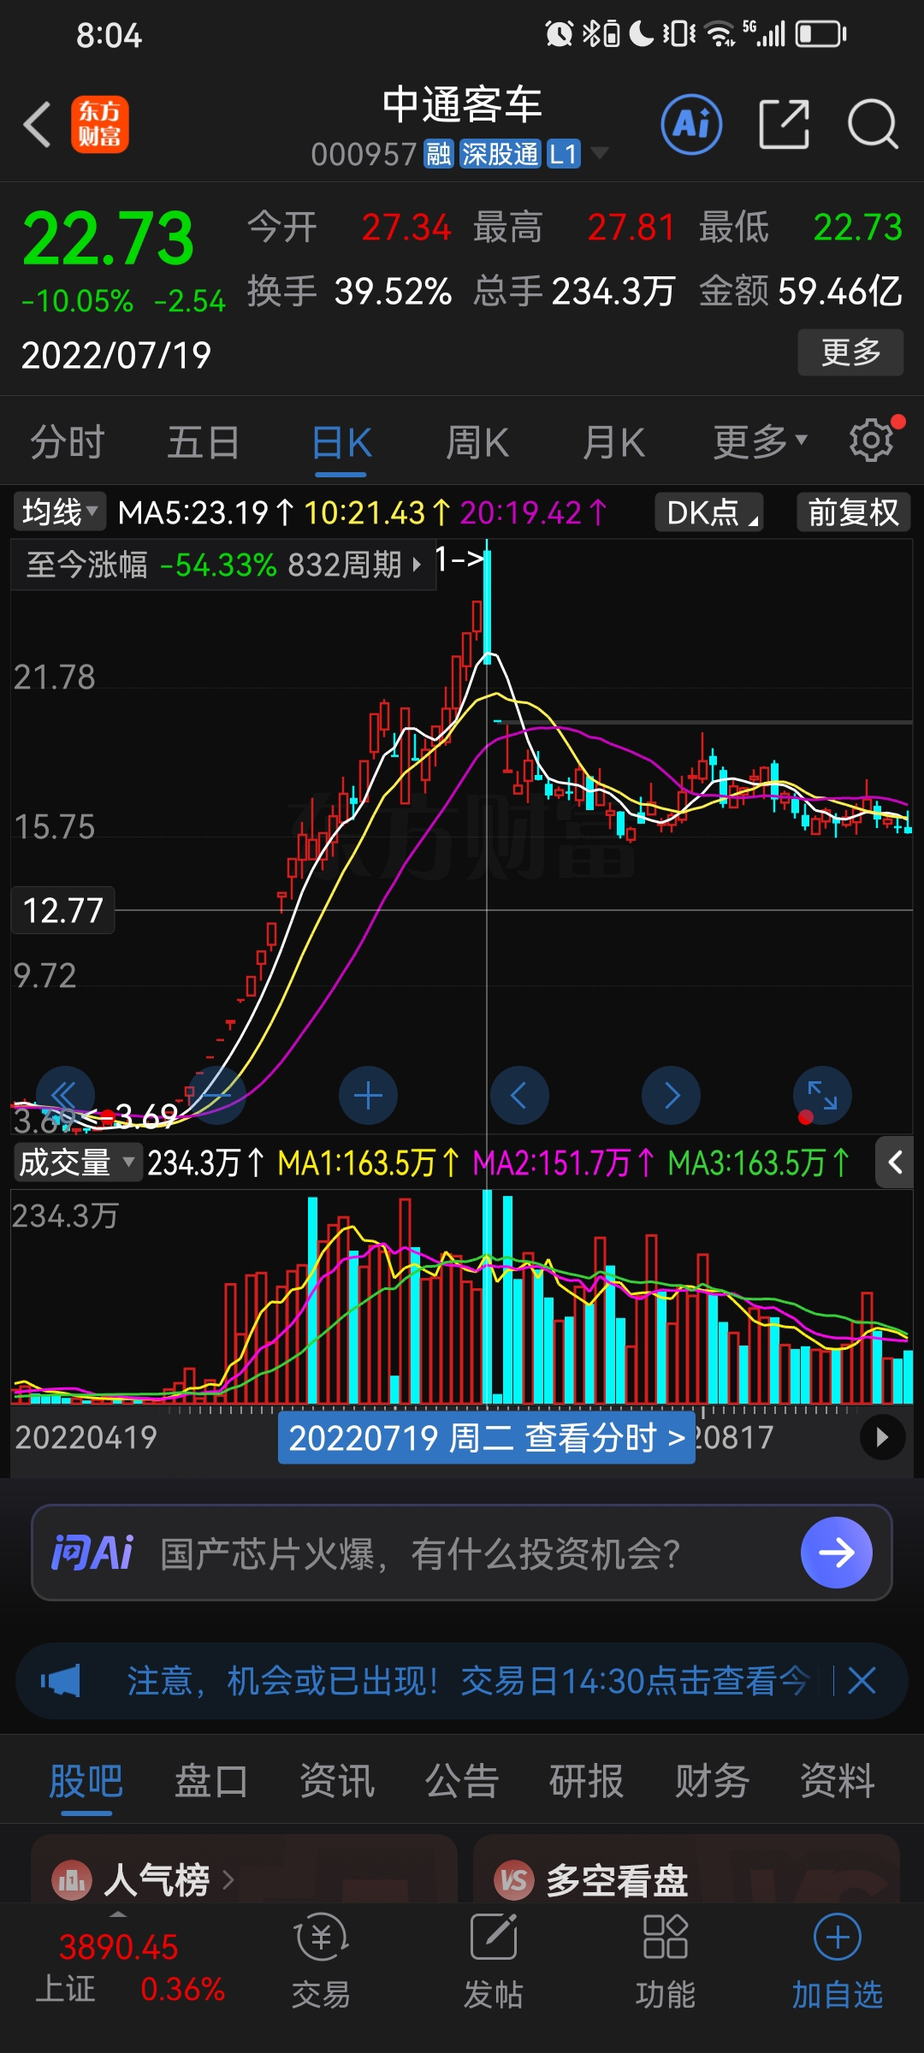Open the 财务 tab
The width and height of the screenshot is (924, 2053).
[712, 1782]
